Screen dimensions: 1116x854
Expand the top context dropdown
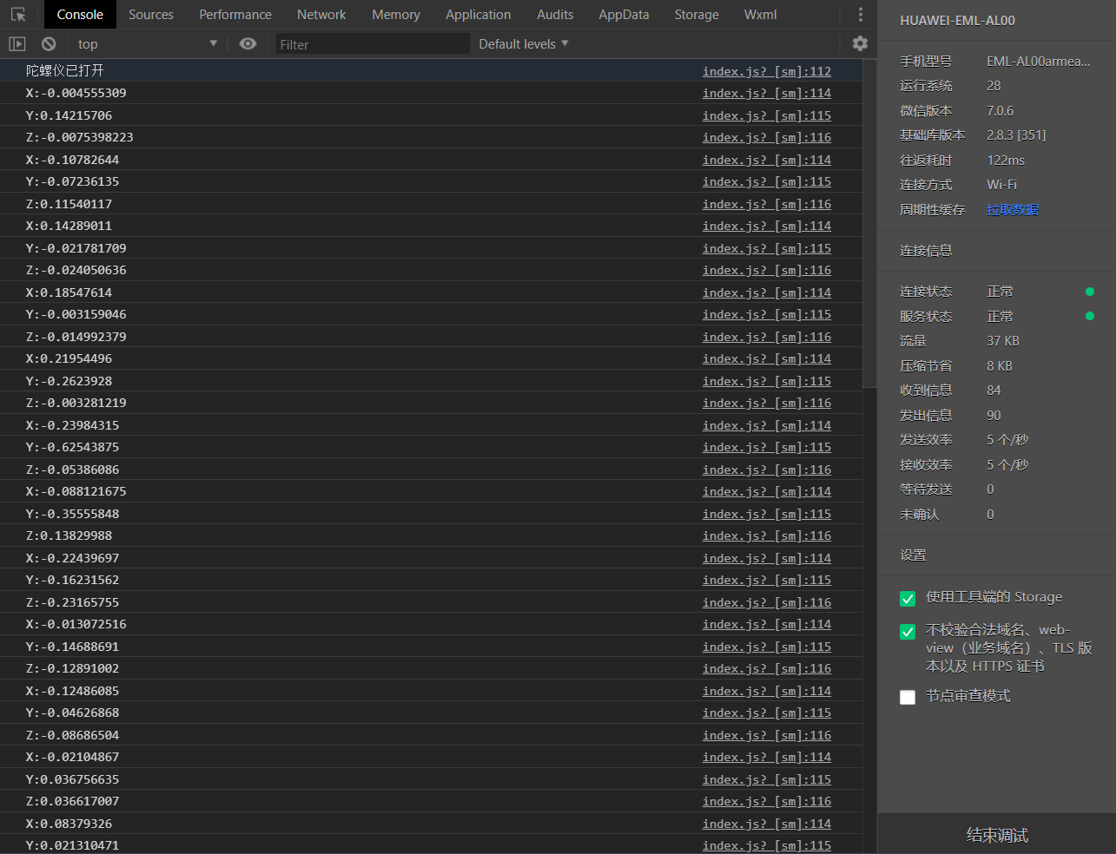pos(148,43)
